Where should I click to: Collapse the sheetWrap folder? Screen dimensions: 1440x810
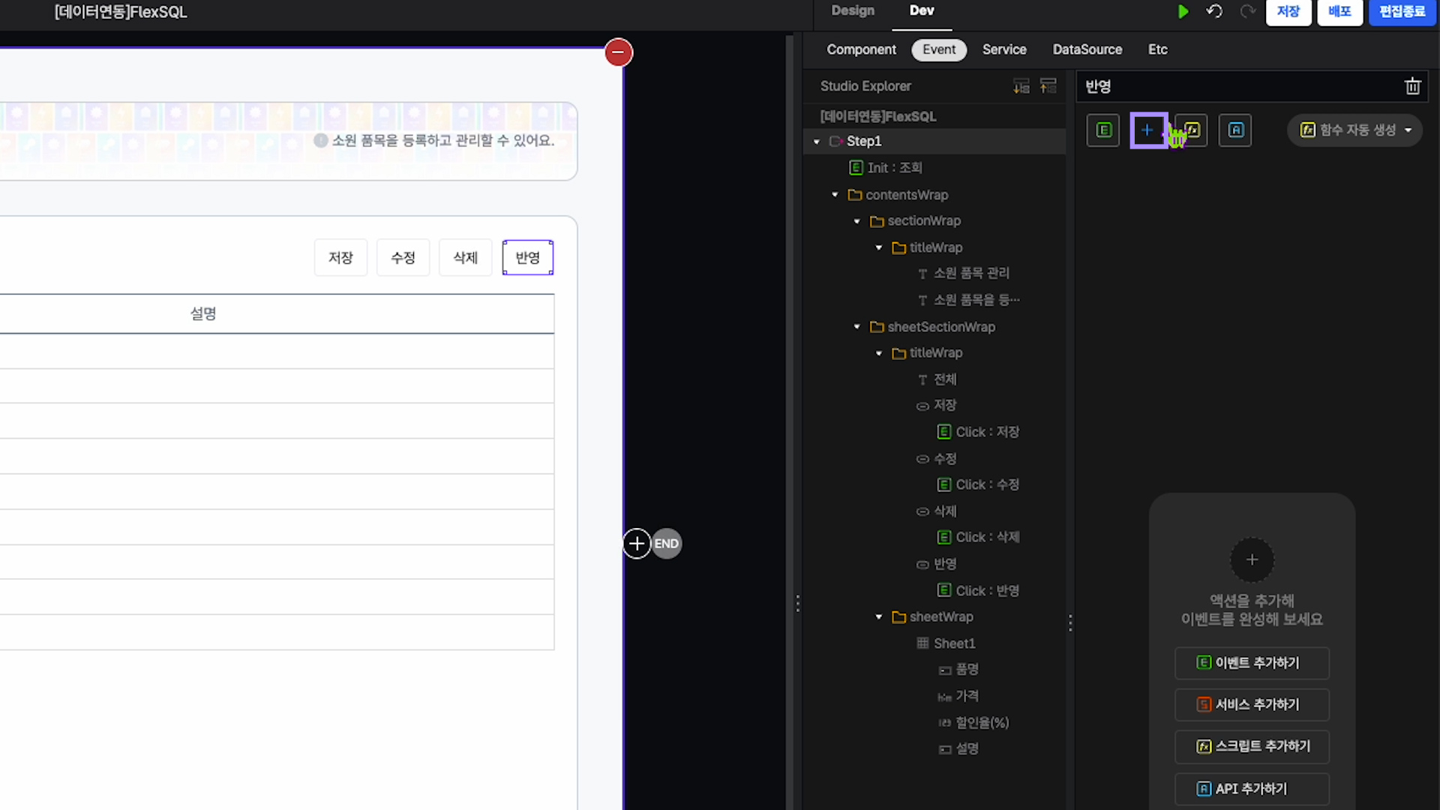(x=879, y=617)
